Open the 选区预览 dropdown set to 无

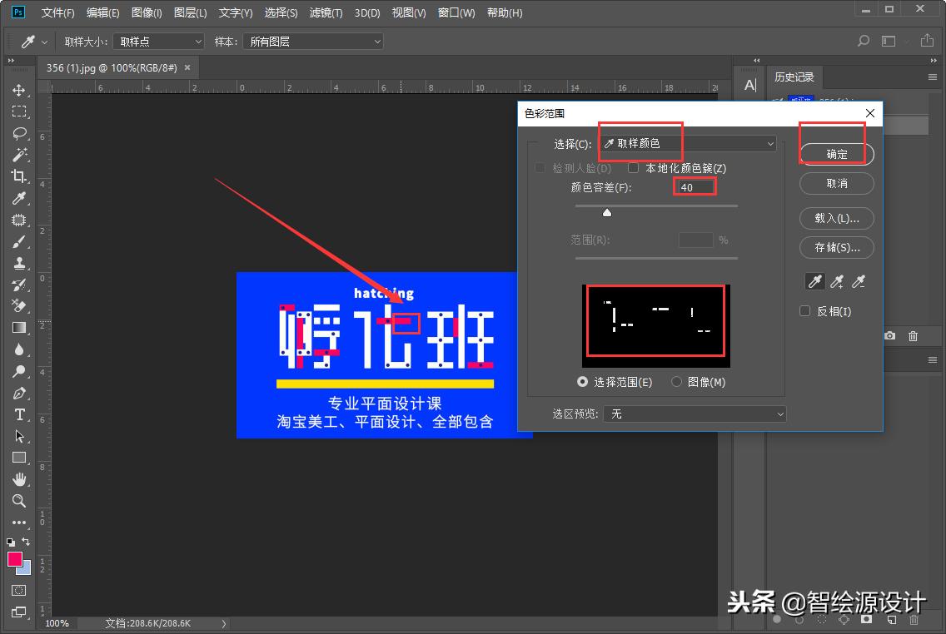695,414
